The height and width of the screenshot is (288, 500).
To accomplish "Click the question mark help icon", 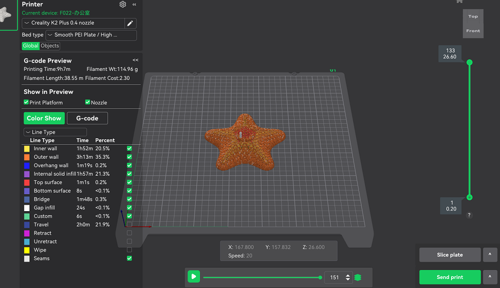I will (469, 215).
